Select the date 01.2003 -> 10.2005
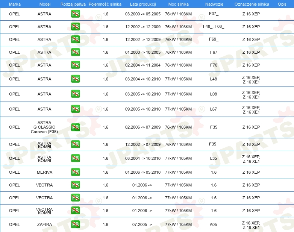Viewport: 294px width, 232px height. point(143,52)
